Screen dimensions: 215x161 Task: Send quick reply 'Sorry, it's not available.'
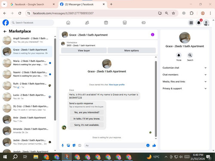click(x=87, y=125)
